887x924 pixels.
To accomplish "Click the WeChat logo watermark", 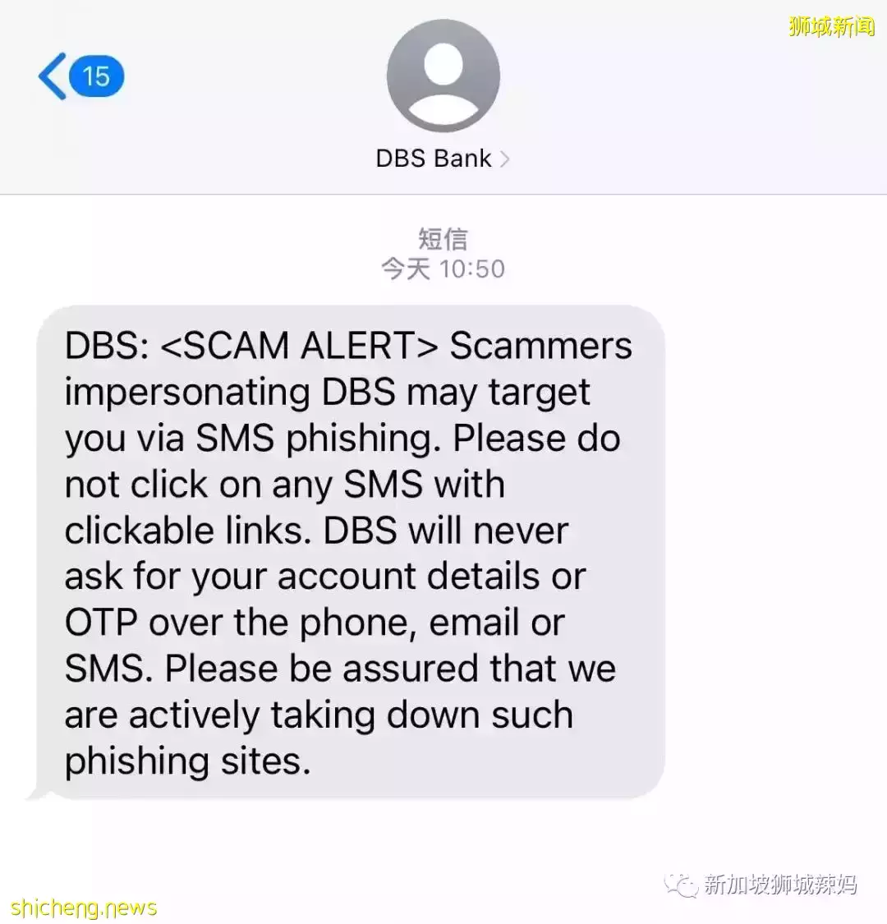I will [x=681, y=885].
